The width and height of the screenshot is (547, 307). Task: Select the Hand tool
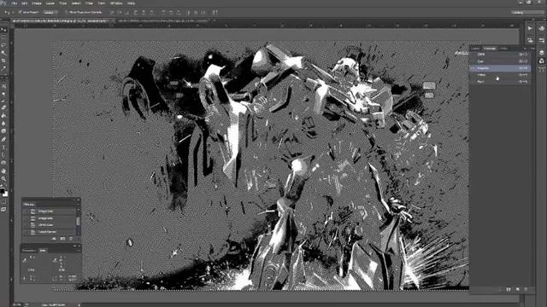[x=3, y=171]
